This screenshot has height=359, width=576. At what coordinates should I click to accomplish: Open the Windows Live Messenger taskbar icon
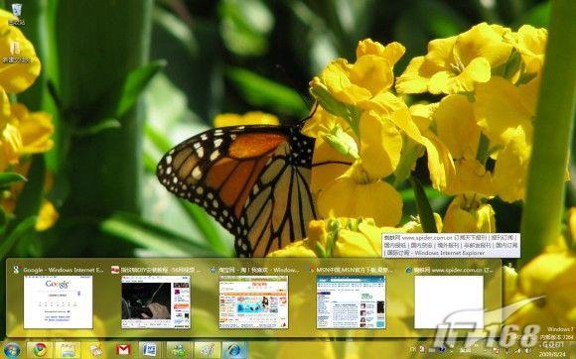[x=180, y=350]
